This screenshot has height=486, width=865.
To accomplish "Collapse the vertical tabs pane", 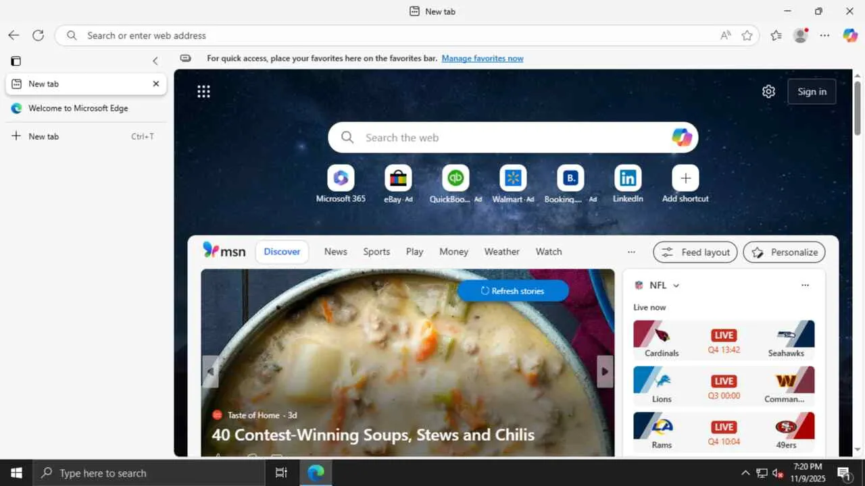I will tap(155, 61).
